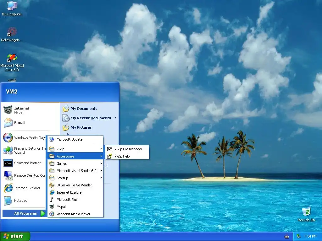Click the pinned Windows Media Player icon
The height and width of the screenshot is (241, 322).
pyautogui.click(x=8, y=137)
